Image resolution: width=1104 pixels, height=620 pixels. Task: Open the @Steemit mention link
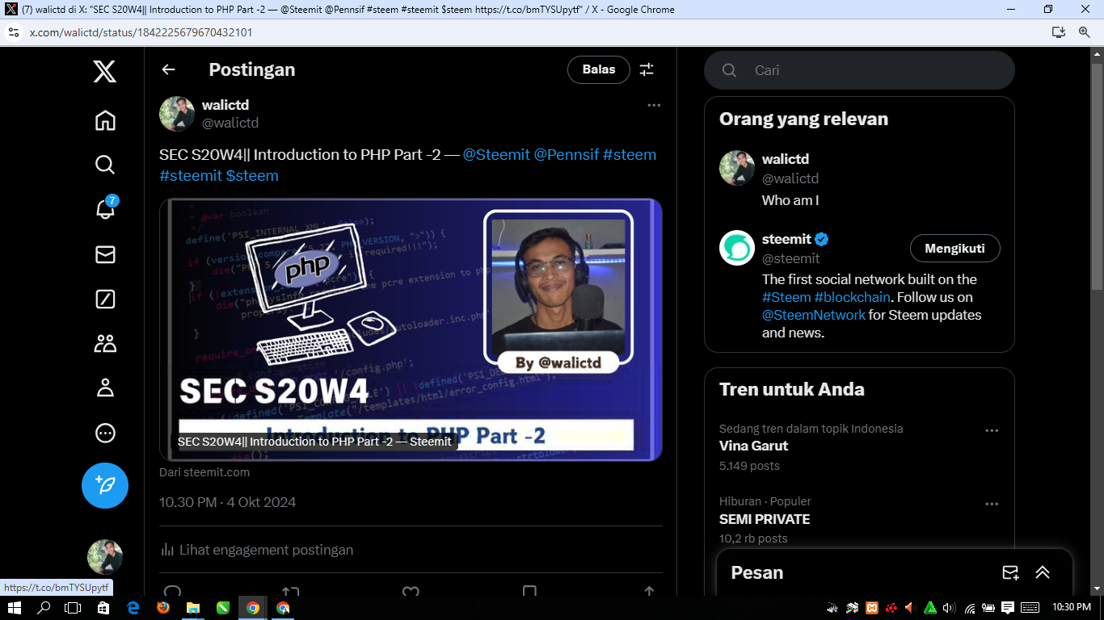pos(496,154)
